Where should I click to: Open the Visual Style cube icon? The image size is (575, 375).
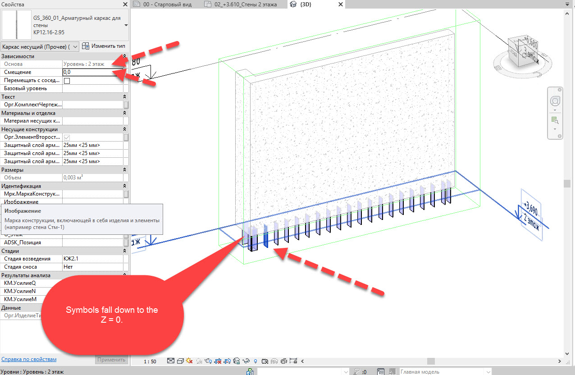pyautogui.click(x=180, y=361)
